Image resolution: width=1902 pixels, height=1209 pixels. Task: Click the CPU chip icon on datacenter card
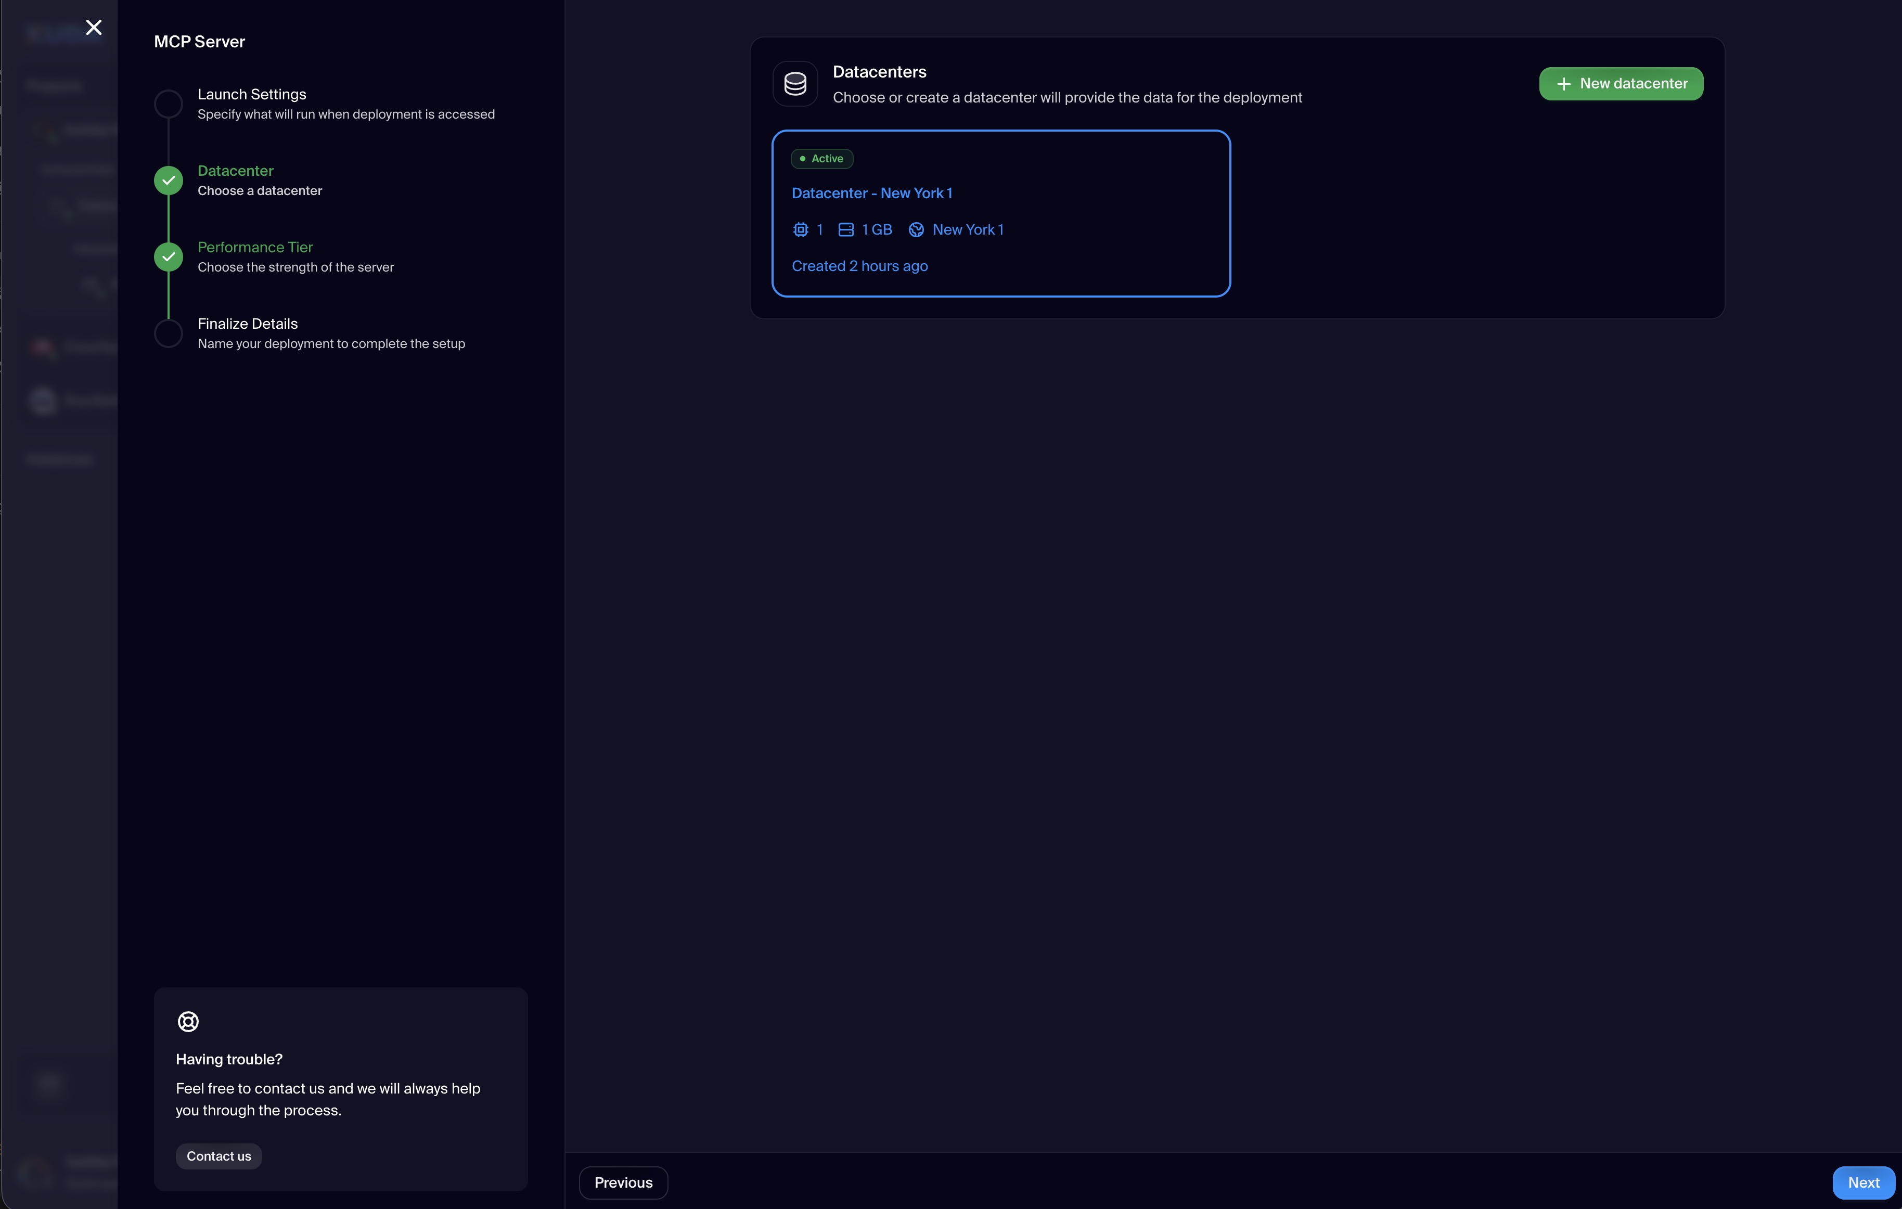(x=800, y=230)
